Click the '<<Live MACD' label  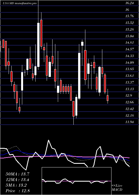point(117,187)
